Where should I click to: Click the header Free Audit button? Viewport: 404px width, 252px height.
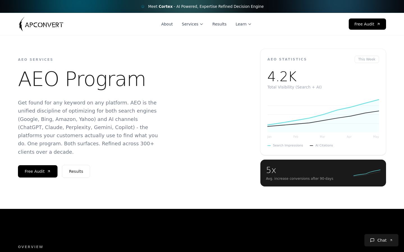367,24
